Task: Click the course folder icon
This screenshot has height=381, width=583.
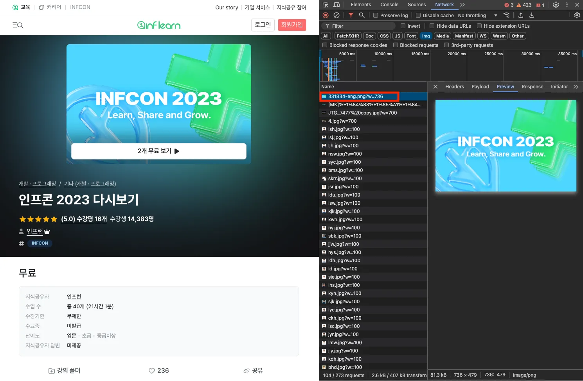Action: coord(52,371)
